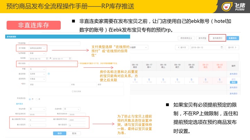Go to previous ten days with 前十天
This screenshot has height=140, width=250.
pyautogui.click(x=182, y=47)
